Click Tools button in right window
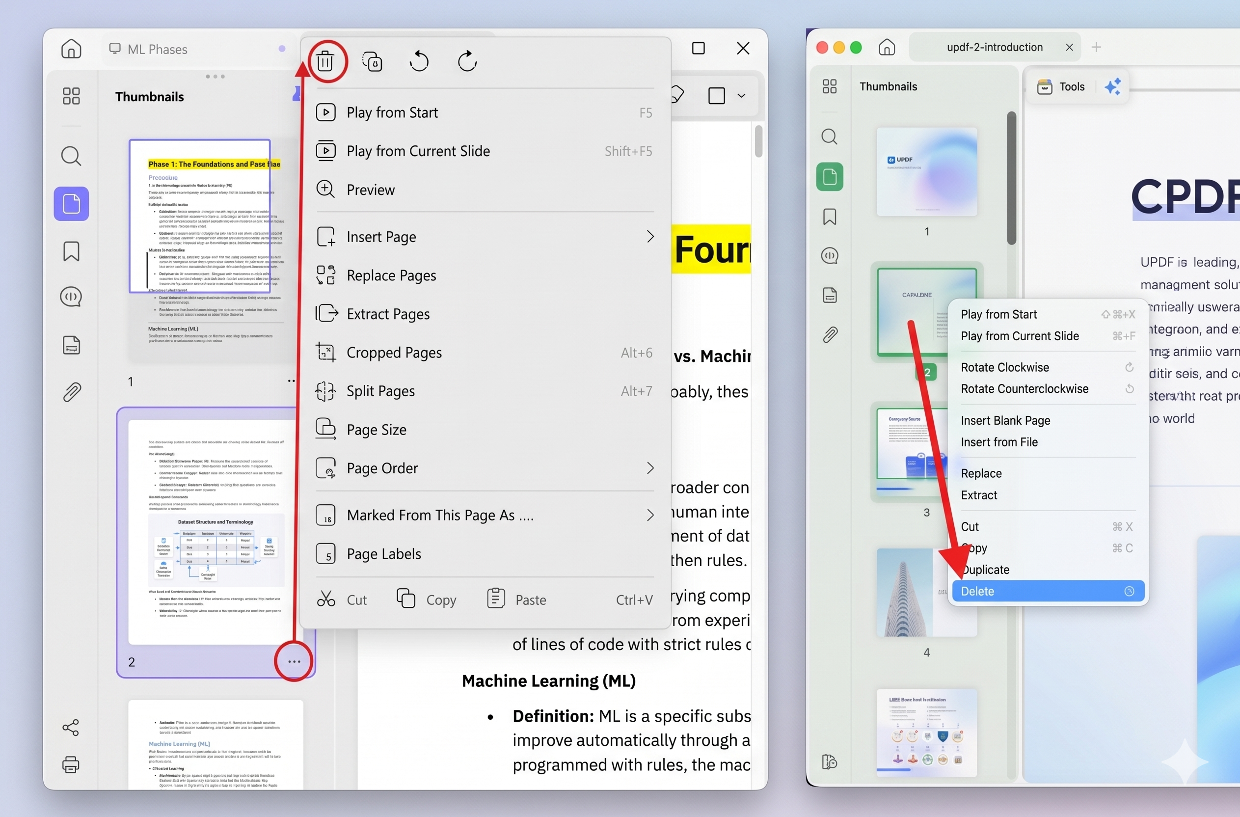This screenshot has width=1240, height=817. click(1061, 86)
